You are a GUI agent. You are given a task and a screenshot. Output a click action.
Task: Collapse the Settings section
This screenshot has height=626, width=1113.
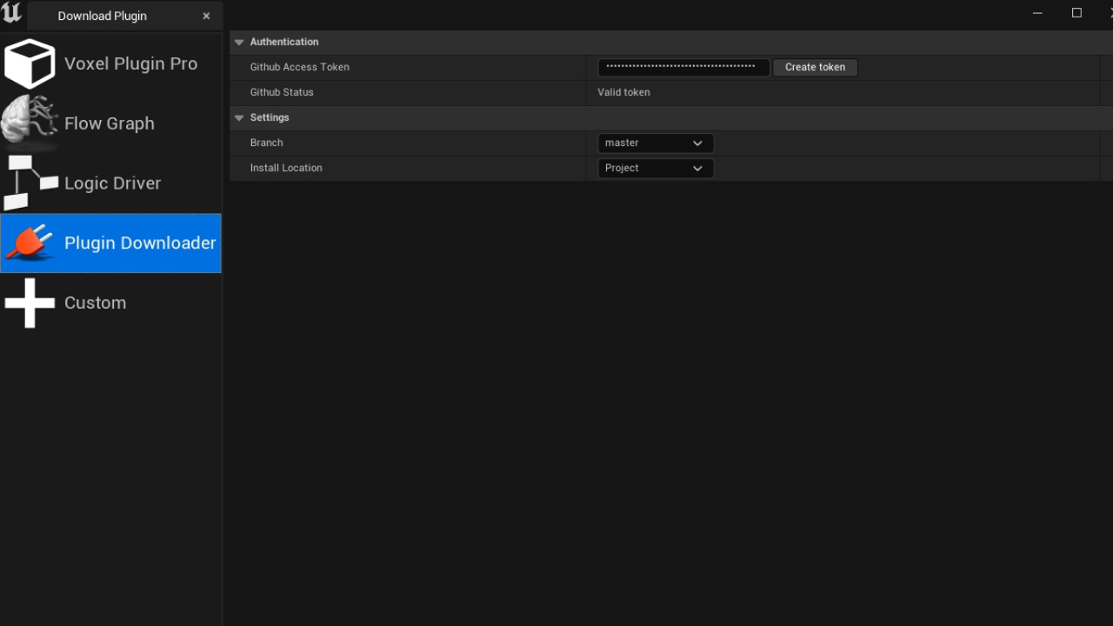(x=239, y=117)
